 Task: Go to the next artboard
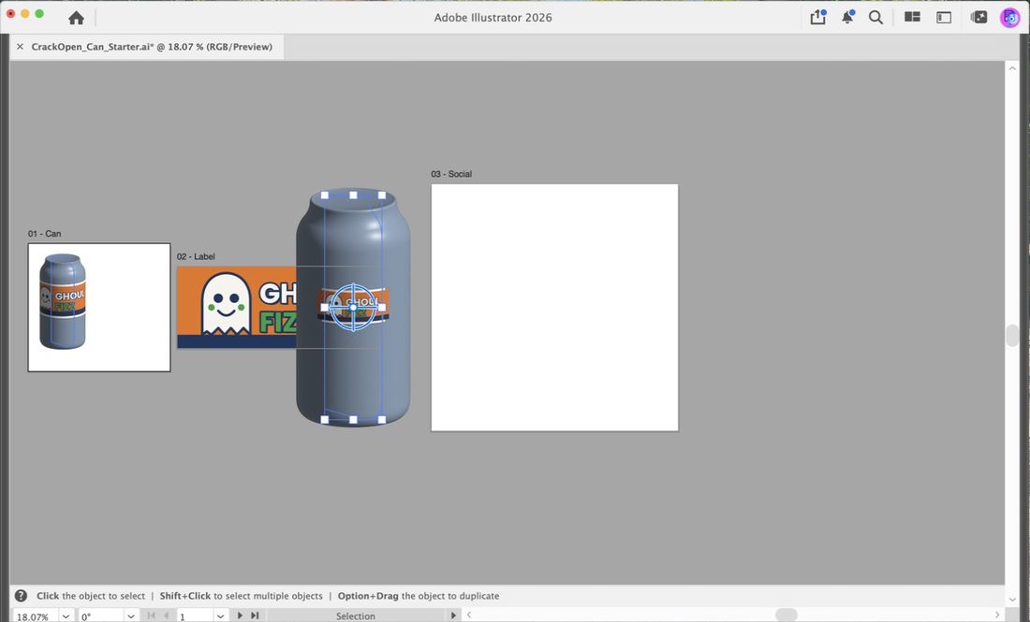pyautogui.click(x=240, y=615)
